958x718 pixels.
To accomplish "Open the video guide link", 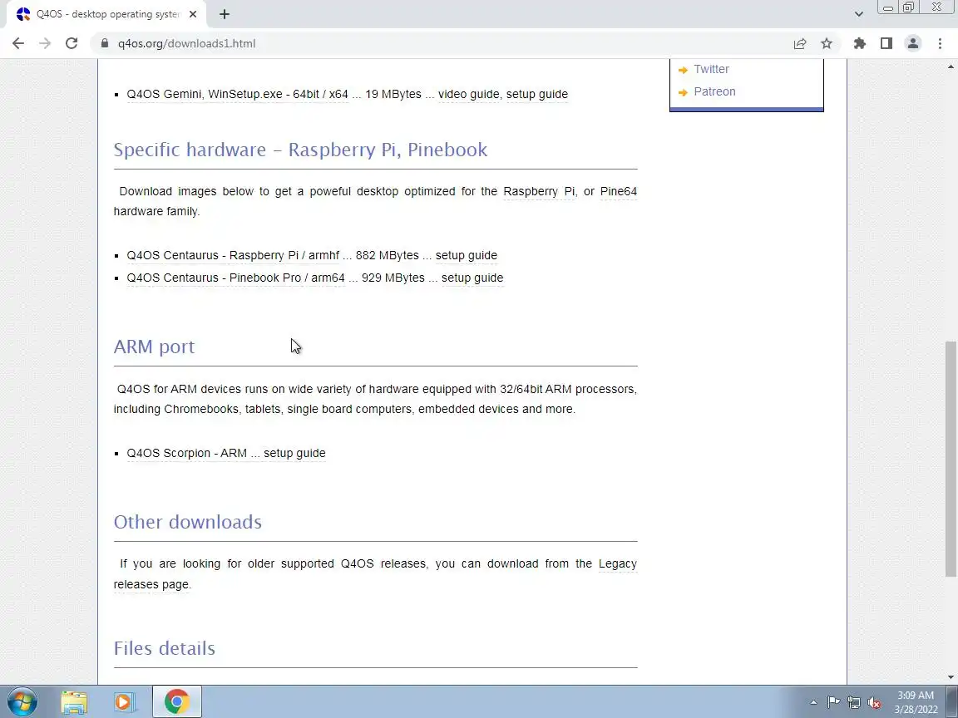I will point(469,94).
